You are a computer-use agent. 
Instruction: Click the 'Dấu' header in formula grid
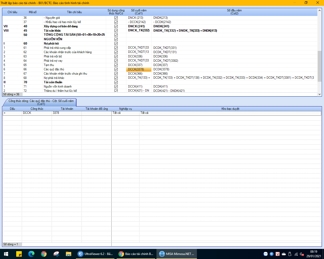(x=12, y=109)
